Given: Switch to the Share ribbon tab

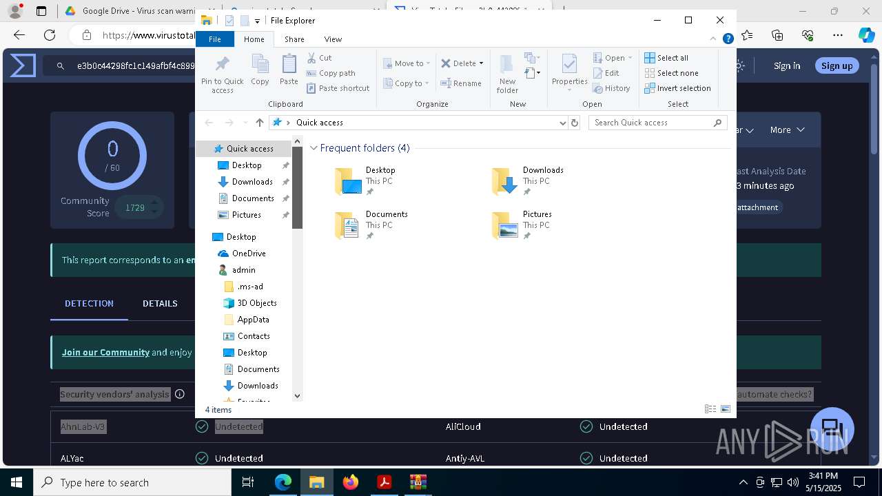Looking at the screenshot, I should (294, 39).
